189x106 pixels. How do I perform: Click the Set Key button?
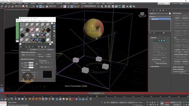pos(167,105)
